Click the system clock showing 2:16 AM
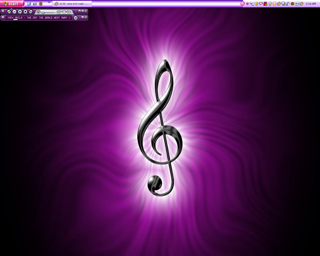320x256 pixels. [311, 4]
